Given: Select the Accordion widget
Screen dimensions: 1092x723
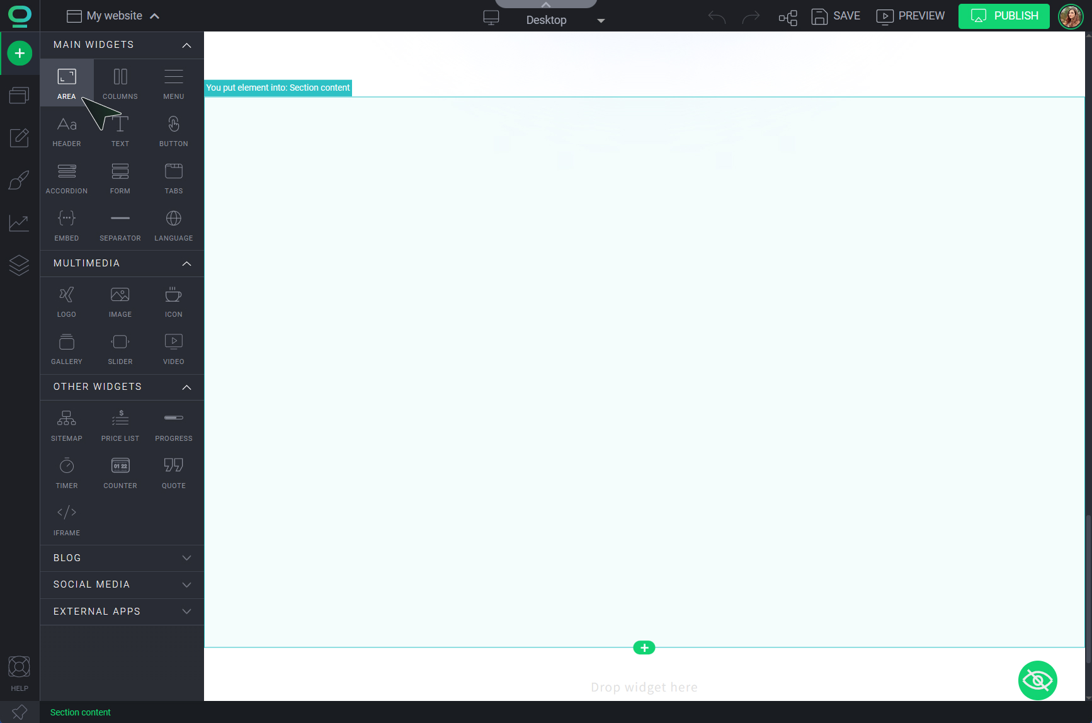Looking at the screenshot, I should click(67, 178).
